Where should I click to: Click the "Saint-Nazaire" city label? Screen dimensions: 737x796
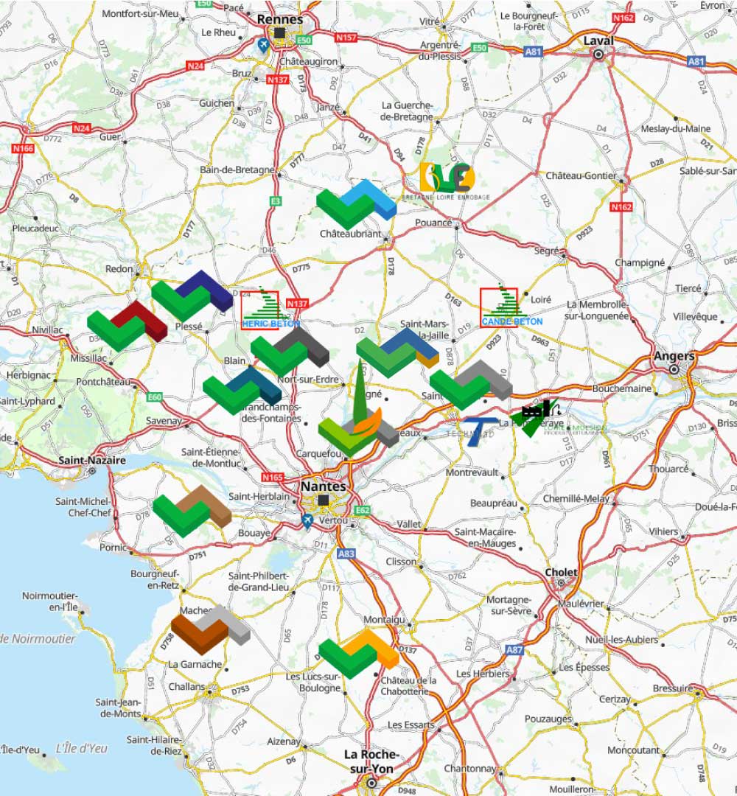point(92,461)
